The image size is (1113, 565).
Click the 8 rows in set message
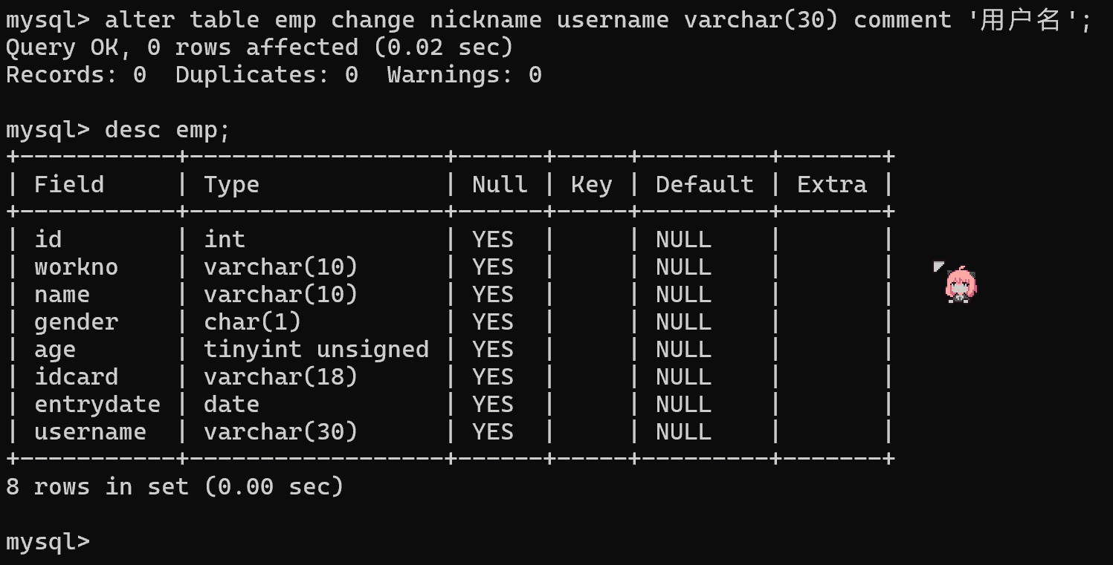(175, 486)
